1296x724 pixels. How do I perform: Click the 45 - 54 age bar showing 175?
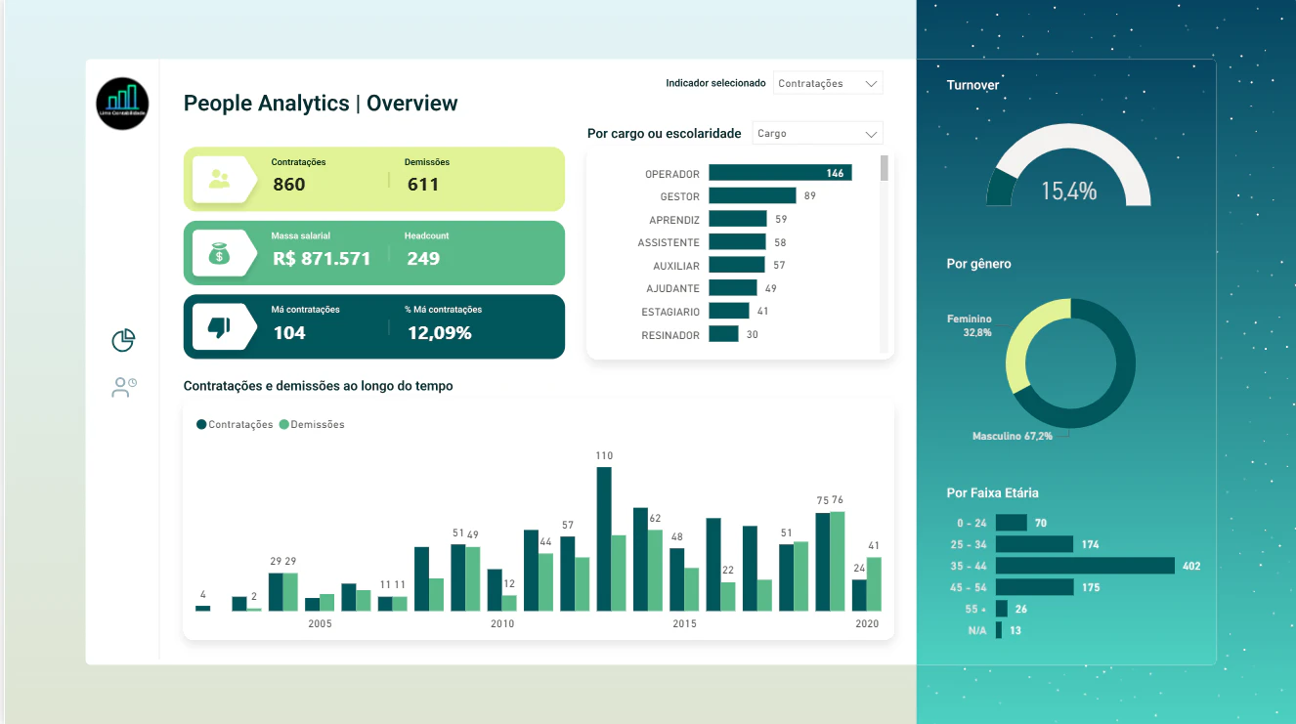click(x=1035, y=587)
